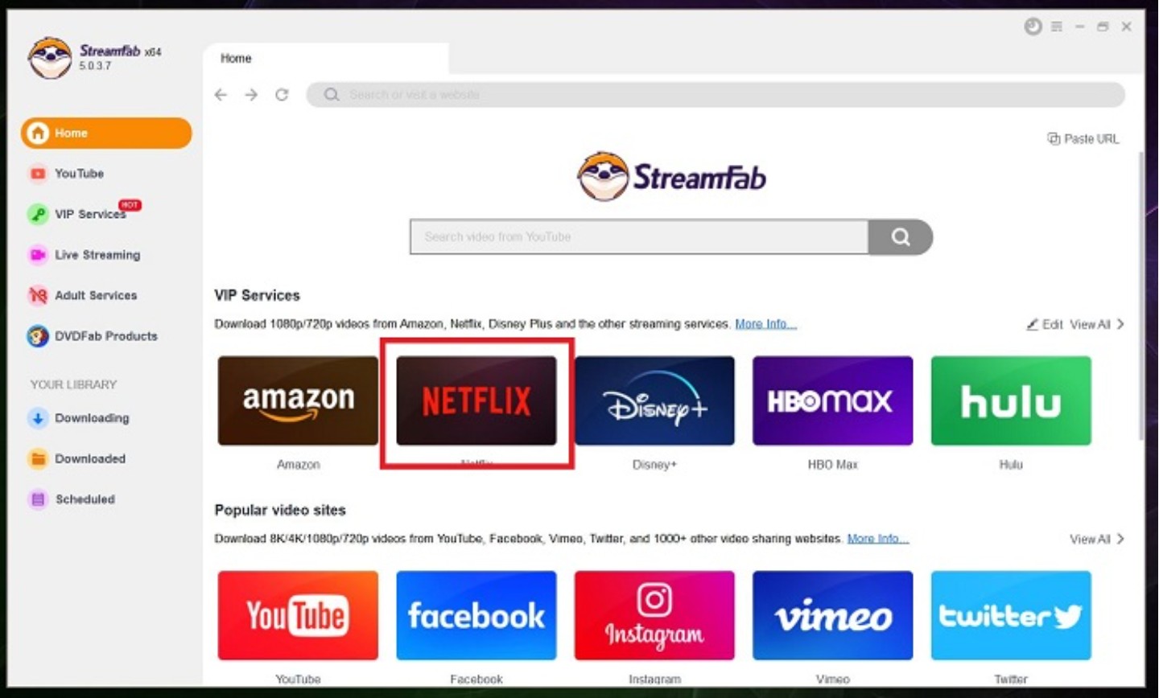Screen dimensions: 1159x698
Task: Open the Disney+ service tile
Action: 654,401
